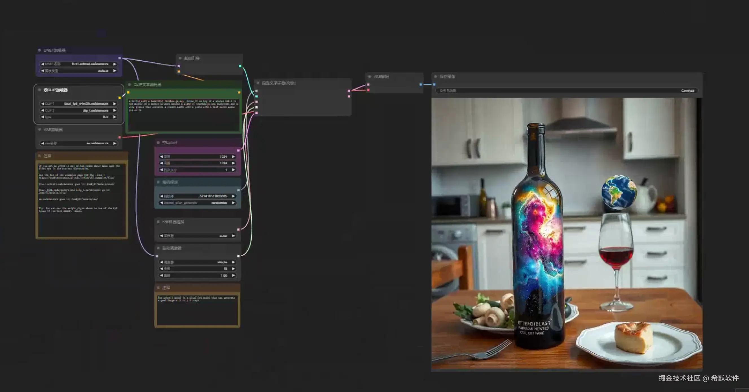Viewport: 749px width, 392px height.
Task: Click the 空Latent pink LATENT output slot
Action: pyautogui.click(x=238, y=151)
